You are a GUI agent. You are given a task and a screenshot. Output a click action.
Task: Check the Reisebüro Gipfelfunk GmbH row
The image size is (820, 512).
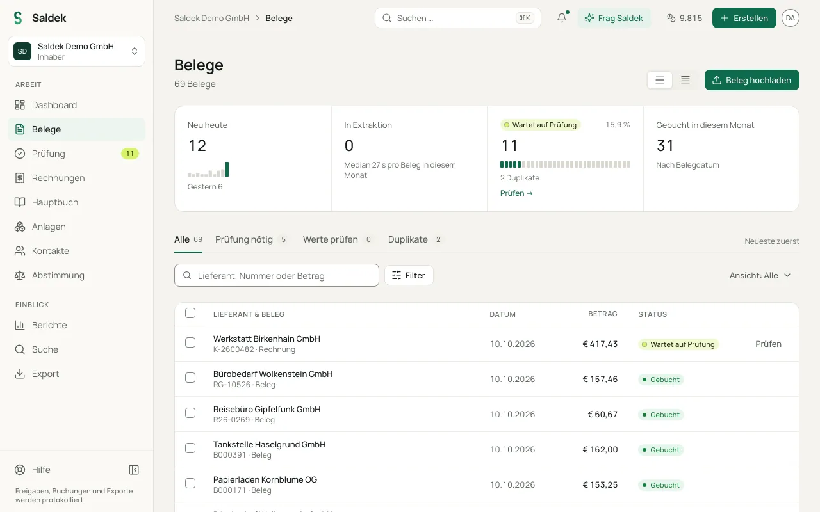pos(190,413)
